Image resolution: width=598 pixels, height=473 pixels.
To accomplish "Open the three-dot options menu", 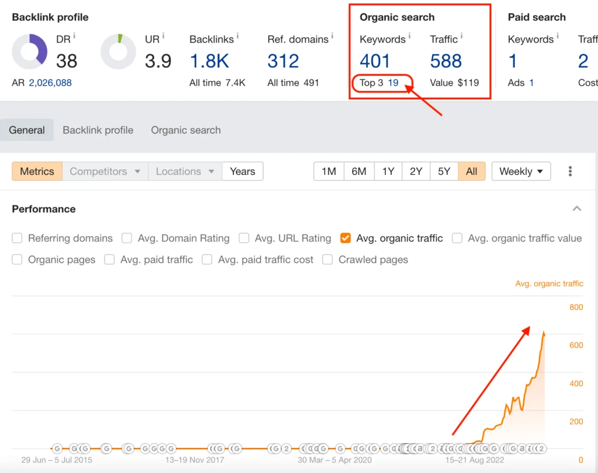I will (x=570, y=171).
